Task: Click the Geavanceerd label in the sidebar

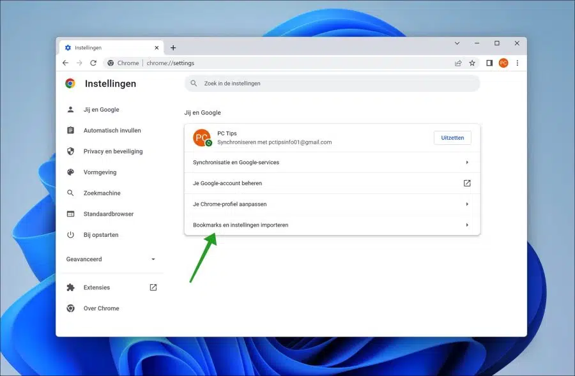Action: tap(84, 259)
